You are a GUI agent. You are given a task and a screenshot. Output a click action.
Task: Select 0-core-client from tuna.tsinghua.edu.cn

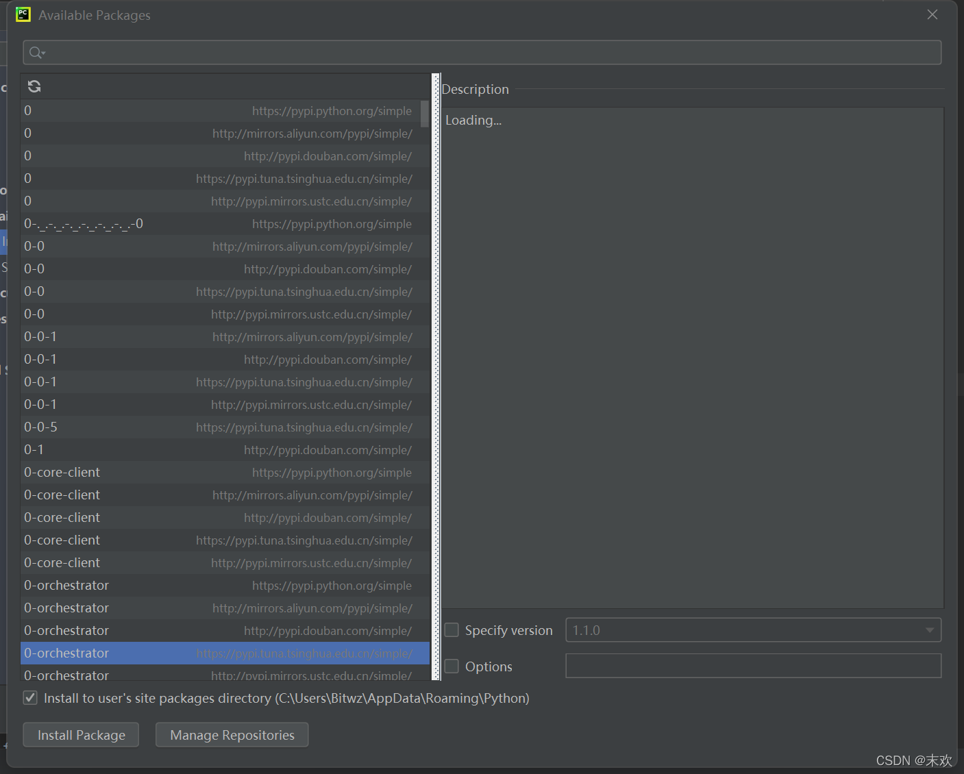[x=225, y=540]
